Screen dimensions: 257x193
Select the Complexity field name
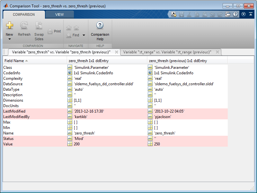point(13,78)
